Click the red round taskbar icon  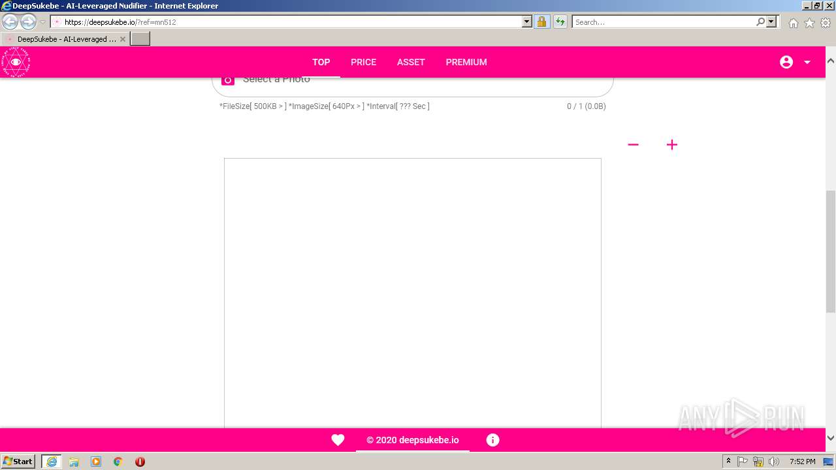pos(140,462)
